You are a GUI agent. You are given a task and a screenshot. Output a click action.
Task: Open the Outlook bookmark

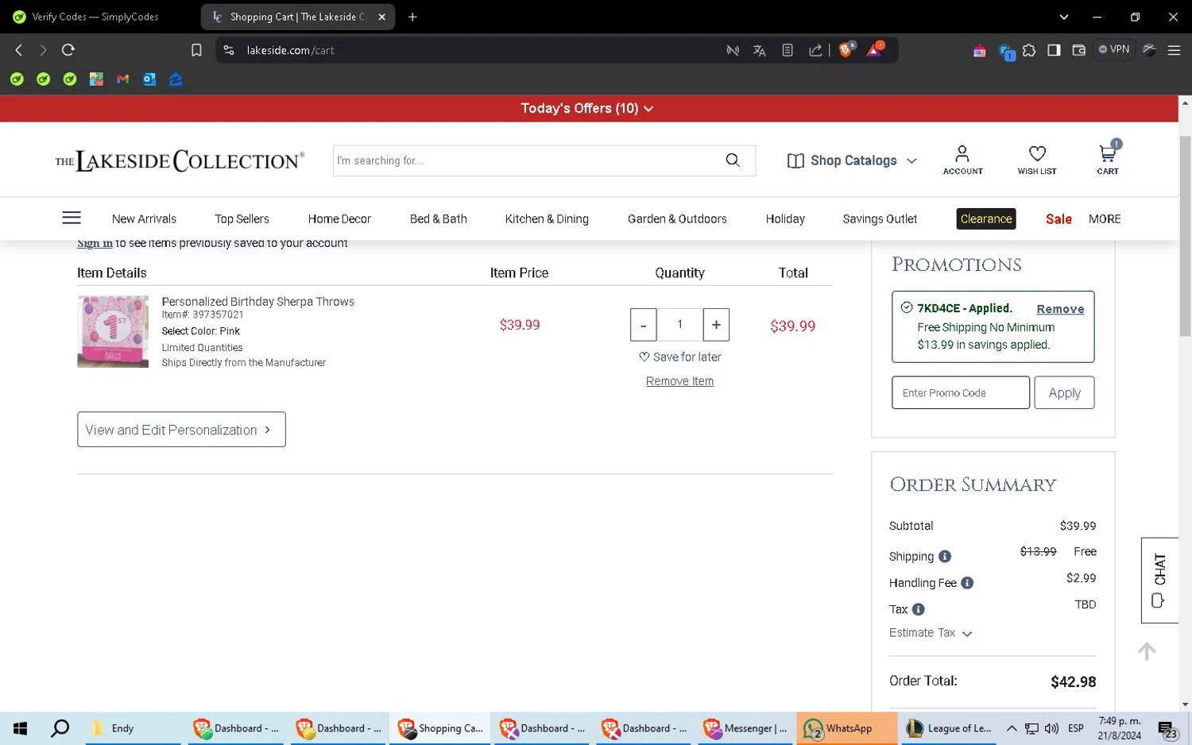pos(149,79)
